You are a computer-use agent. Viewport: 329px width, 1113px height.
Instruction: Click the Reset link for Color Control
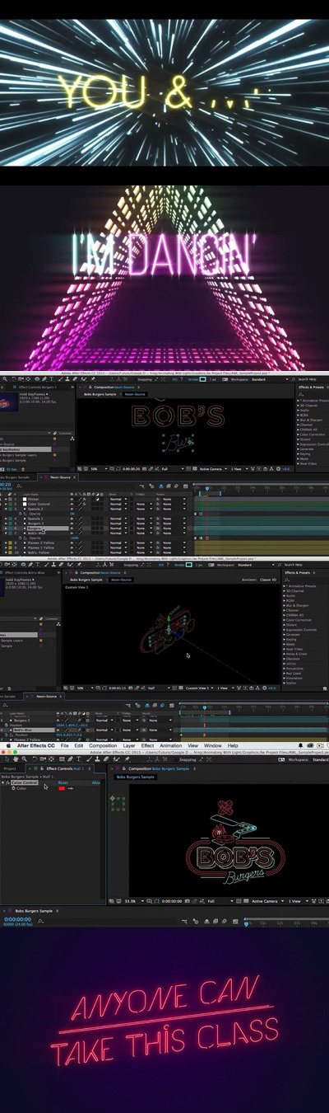(x=62, y=782)
